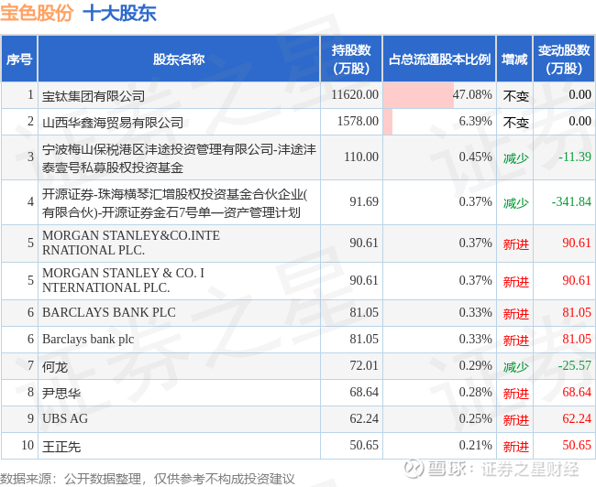Click the ratio value 0.29%
The height and width of the screenshot is (487, 596).
tap(476, 365)
